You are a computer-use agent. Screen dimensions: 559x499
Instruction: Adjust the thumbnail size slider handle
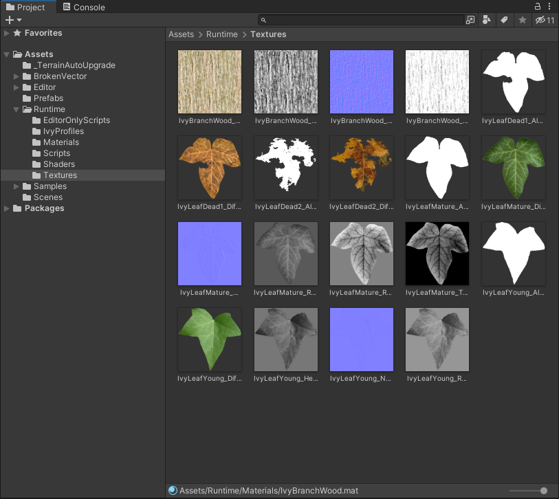pyautogui.click(x=544, y=491)
